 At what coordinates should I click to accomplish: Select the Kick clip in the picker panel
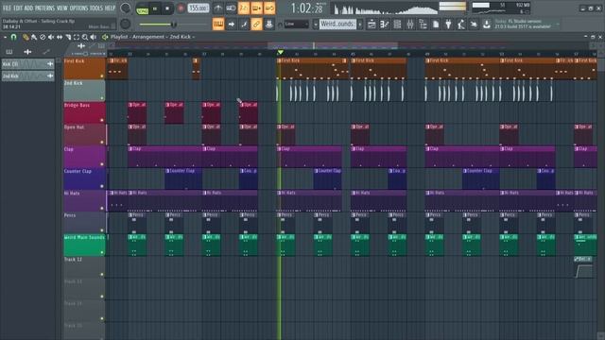click(27, 64)
